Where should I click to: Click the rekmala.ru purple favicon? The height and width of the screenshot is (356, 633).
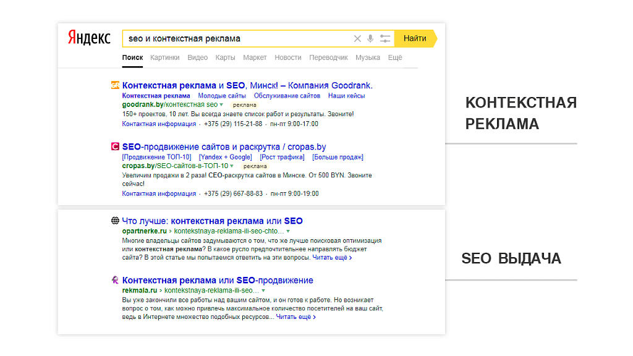coord(115,280)
